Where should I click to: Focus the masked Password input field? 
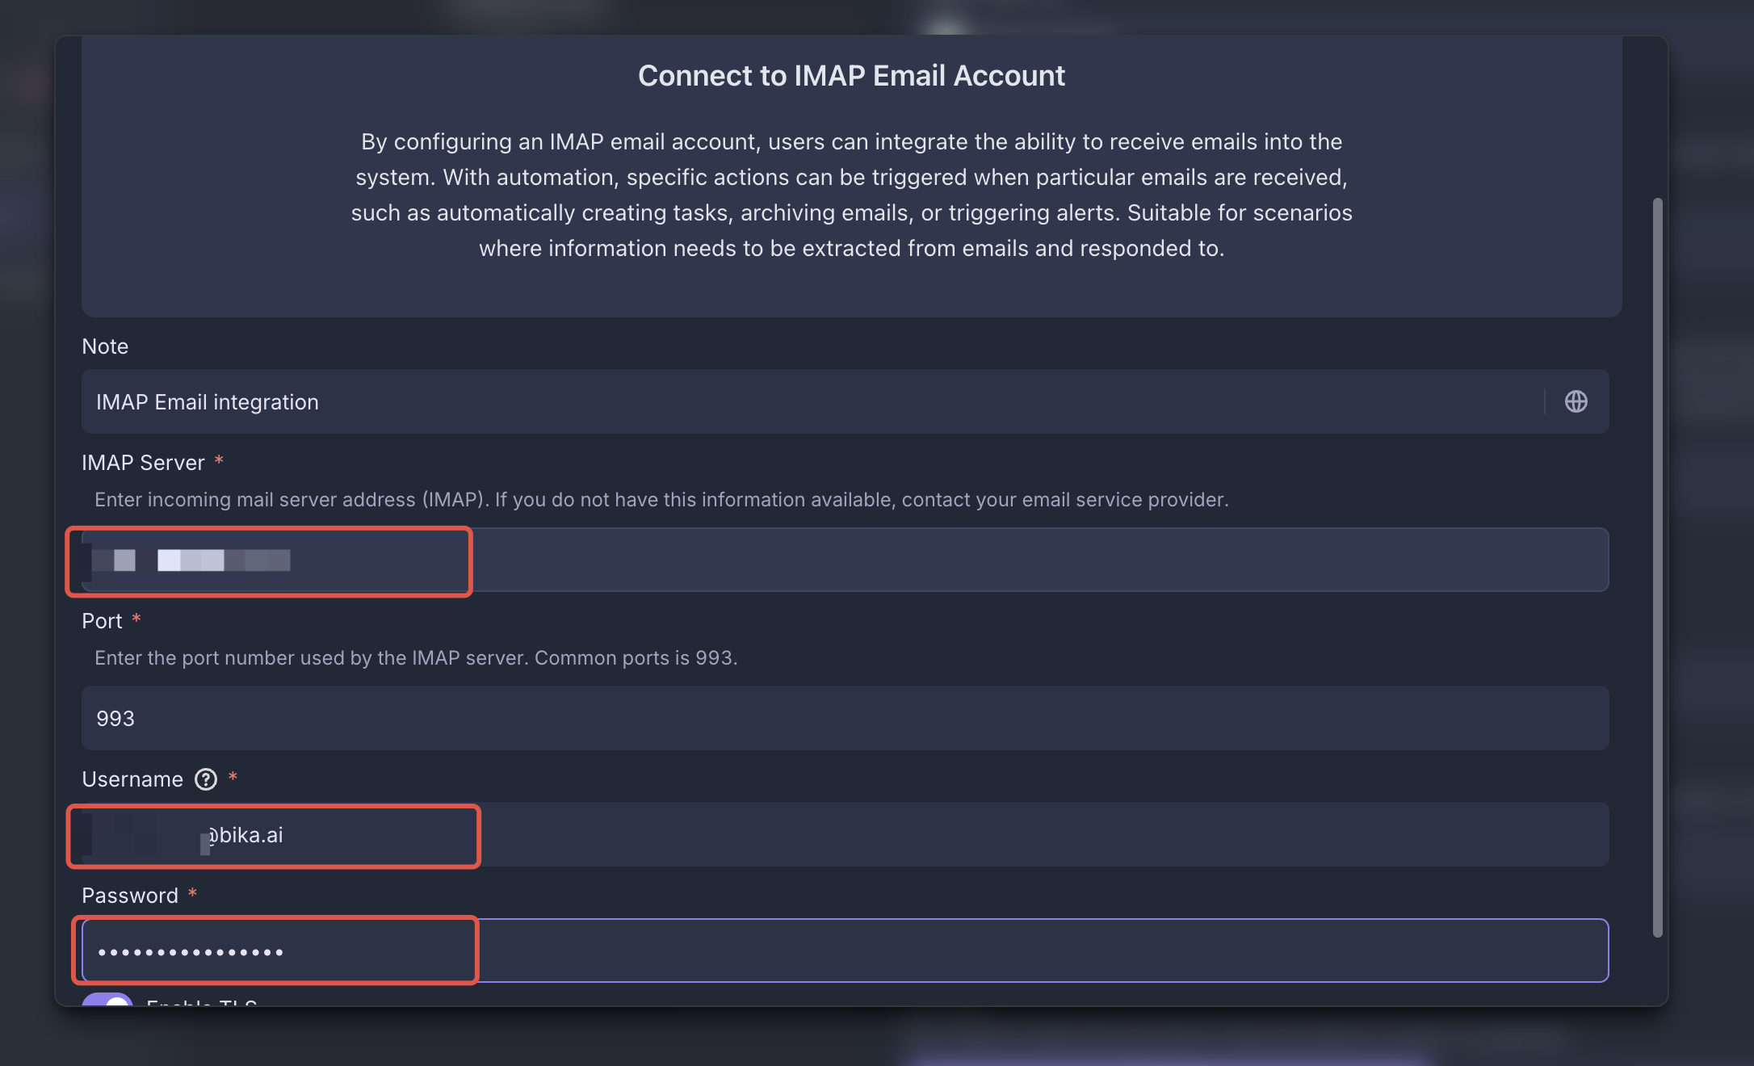pos(846,951)
